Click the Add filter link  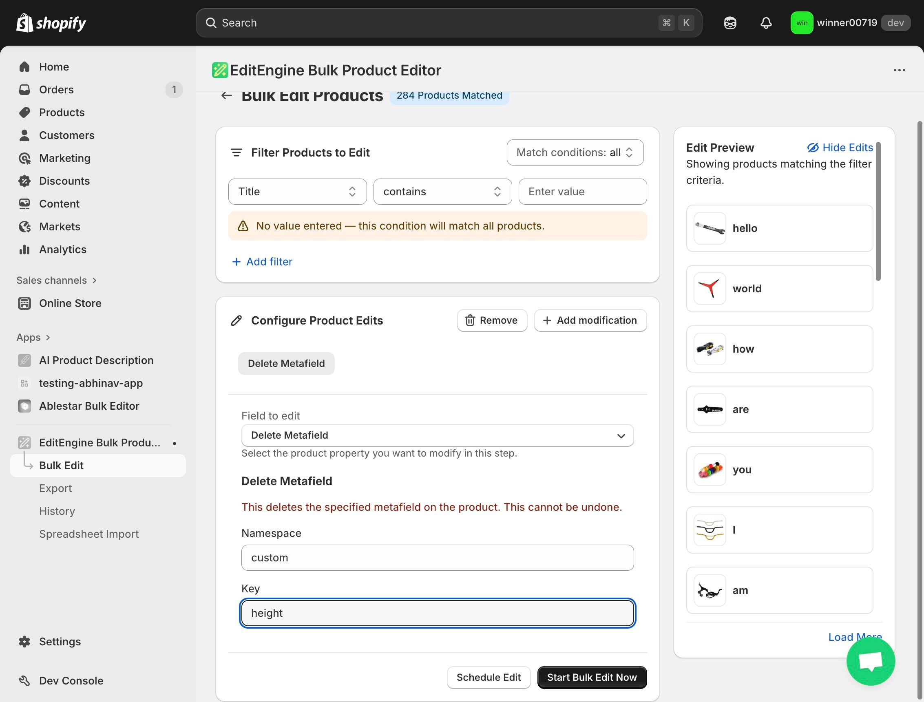point(262,262)
